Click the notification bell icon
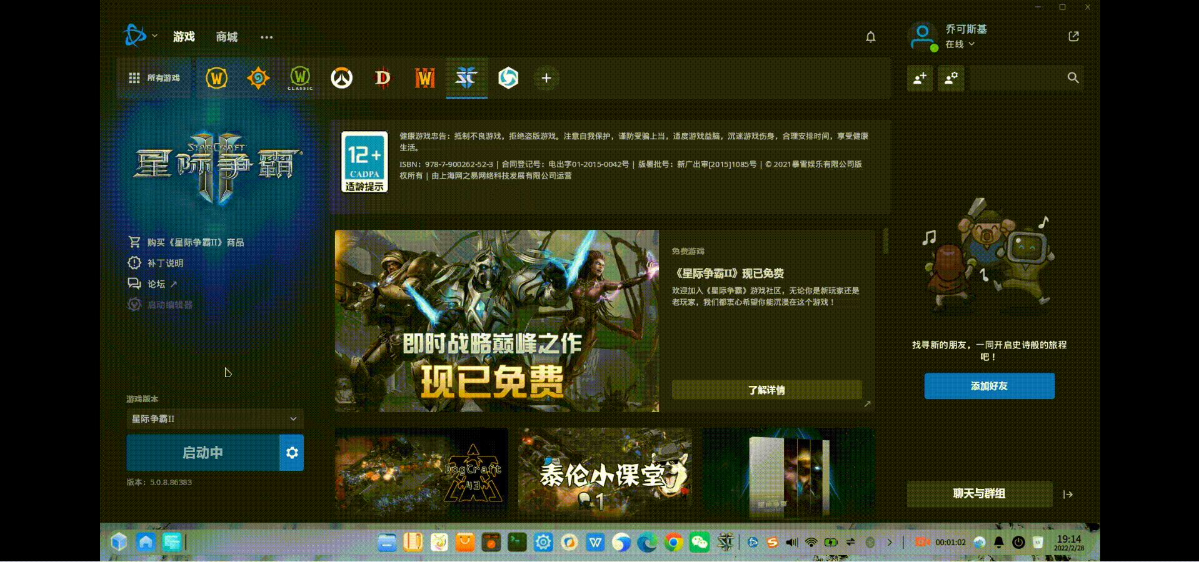Screen dimensions: 1199x562 pos(870,37)
